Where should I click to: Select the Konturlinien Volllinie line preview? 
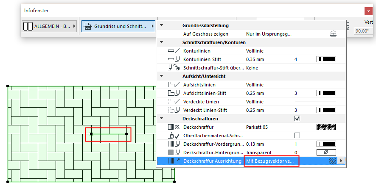tap(315, 51)
